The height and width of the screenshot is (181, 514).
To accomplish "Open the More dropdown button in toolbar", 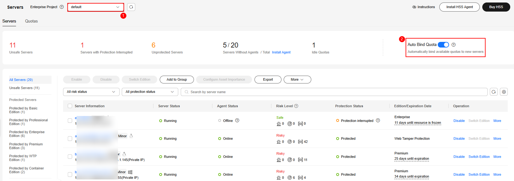I will (x=297, y=80).
